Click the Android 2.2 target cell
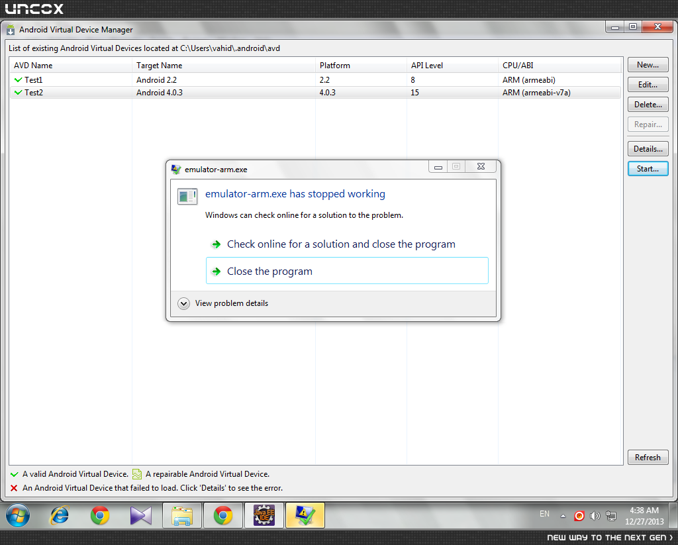 (x=156, y=80)
